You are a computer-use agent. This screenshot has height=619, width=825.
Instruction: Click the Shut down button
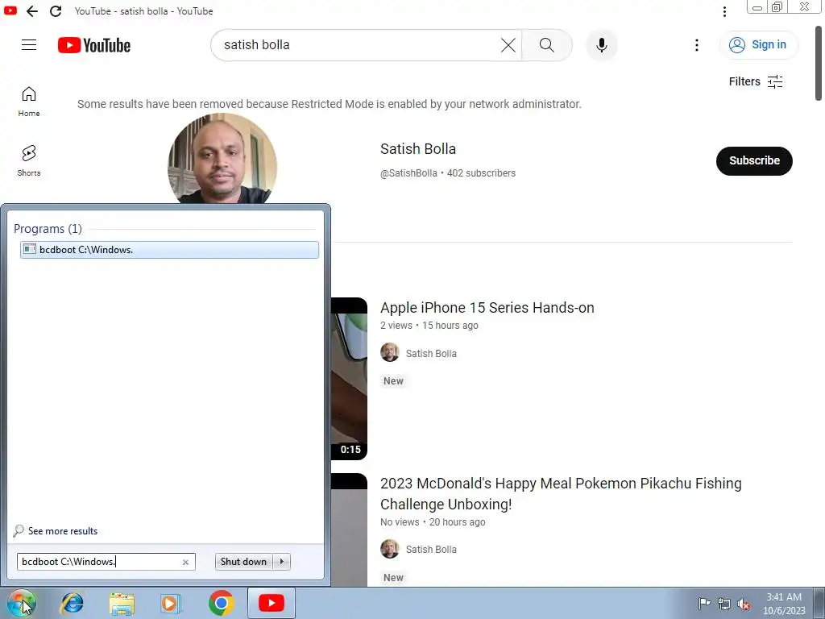coord(243,562)
